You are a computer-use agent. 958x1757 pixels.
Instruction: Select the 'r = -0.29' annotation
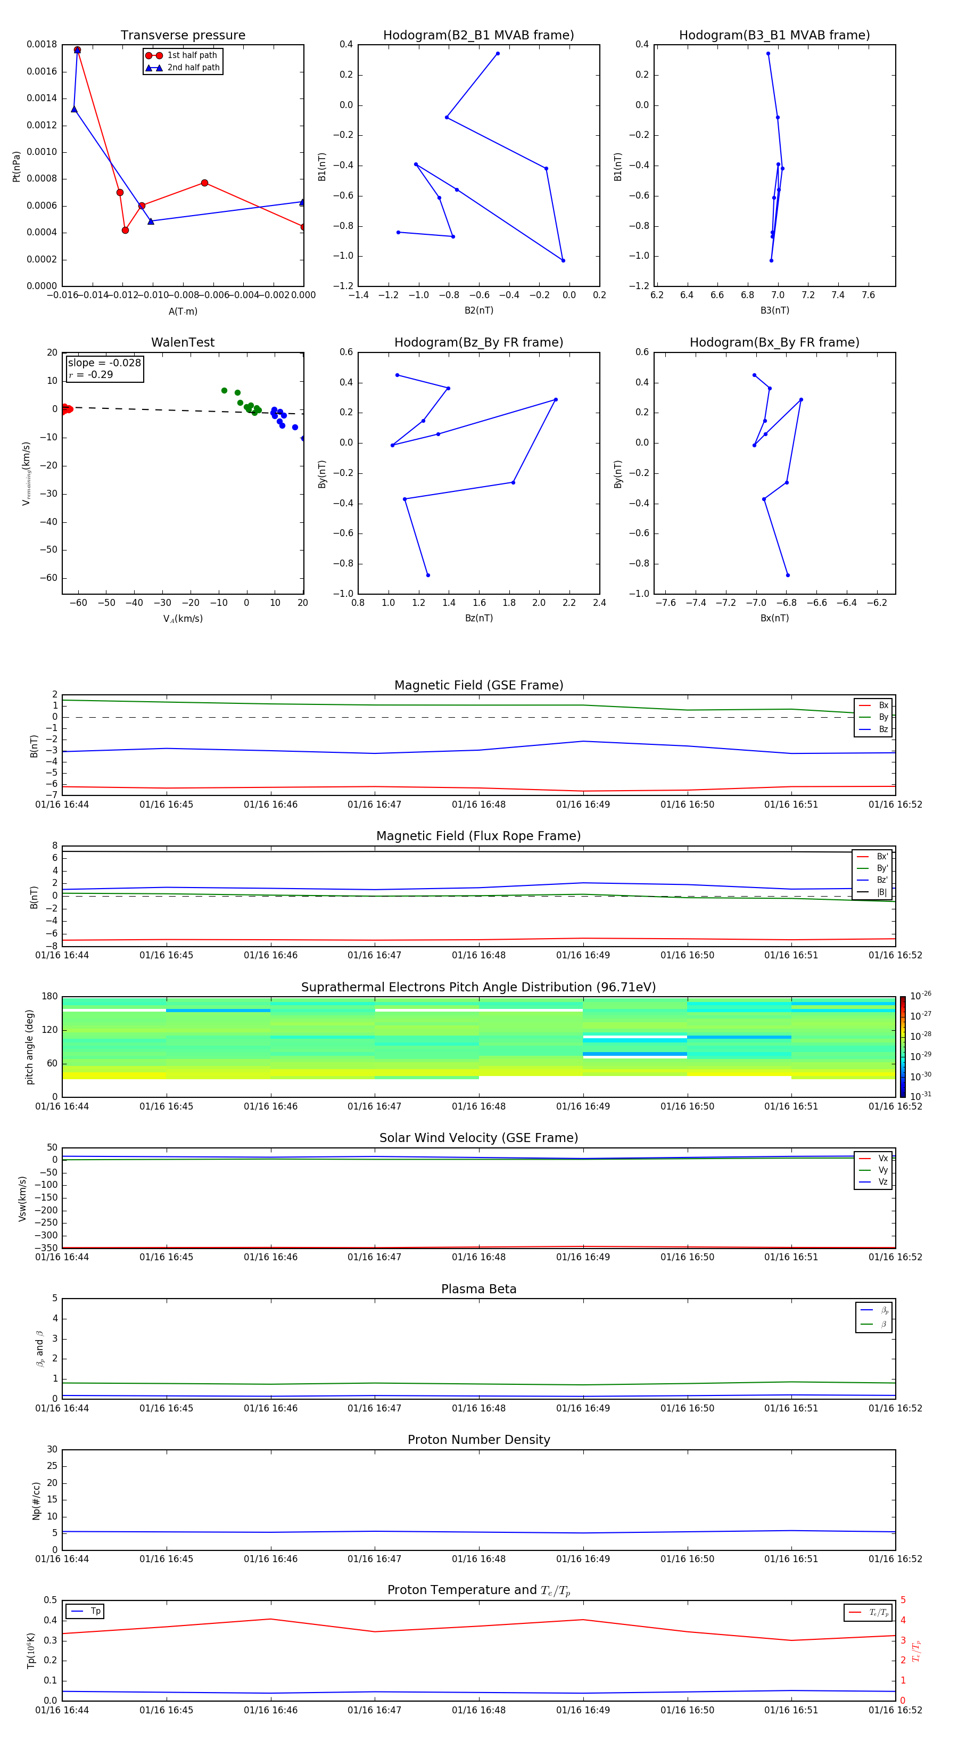[90, 374]
